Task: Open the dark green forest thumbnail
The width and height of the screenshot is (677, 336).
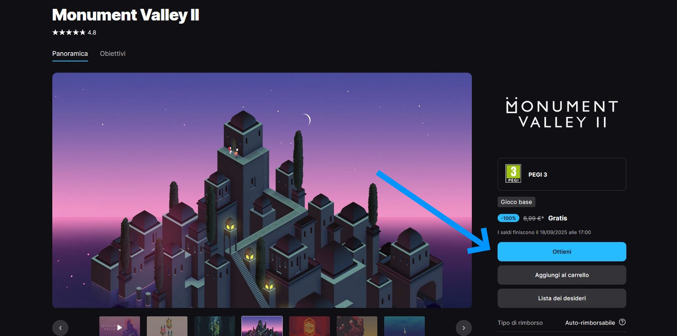Action: [x=214, y=326]
